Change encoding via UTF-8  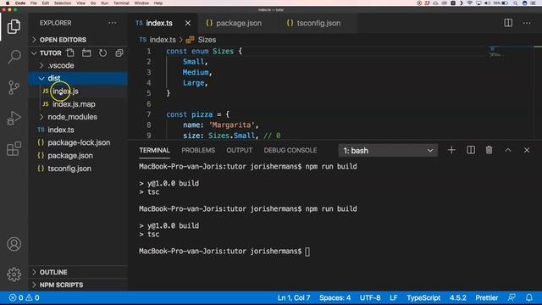[x=370, y=297]
